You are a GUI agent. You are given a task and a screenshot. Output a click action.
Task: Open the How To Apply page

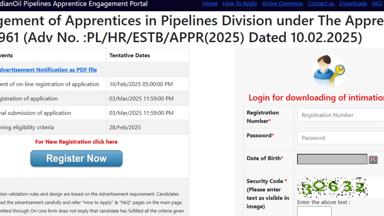pyautogui.click(x=240, y=4)
